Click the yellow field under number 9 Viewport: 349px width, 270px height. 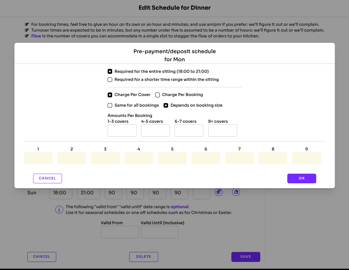pyautogui.click(x=307, y=158)
